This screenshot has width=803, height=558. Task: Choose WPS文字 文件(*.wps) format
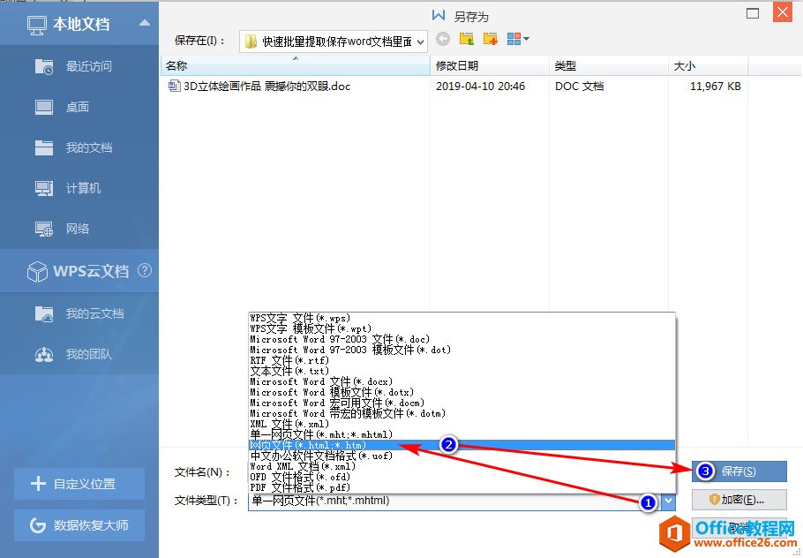(x=462, y=318)
